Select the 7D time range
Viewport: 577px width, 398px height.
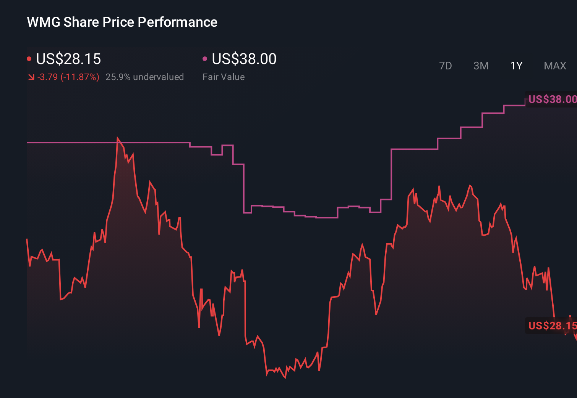446,66
